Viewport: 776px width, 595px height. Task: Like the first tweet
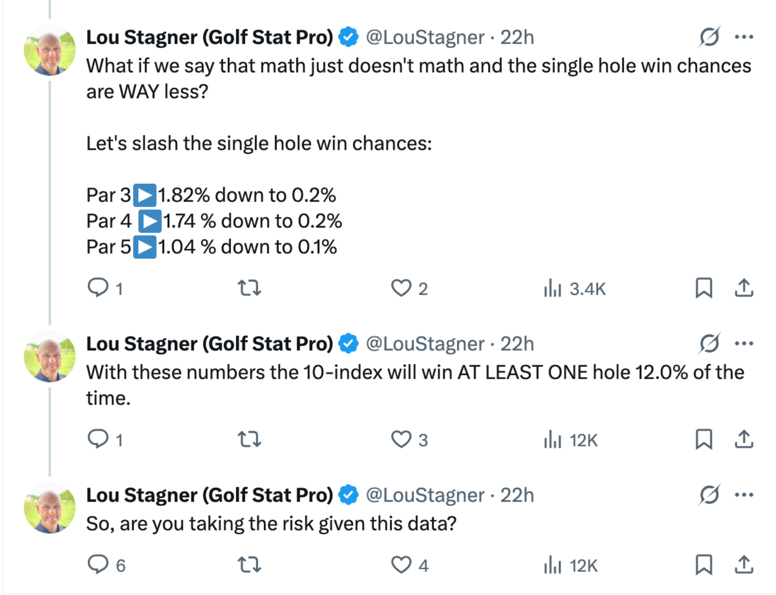pyautogui.click(x=402, y=289)
